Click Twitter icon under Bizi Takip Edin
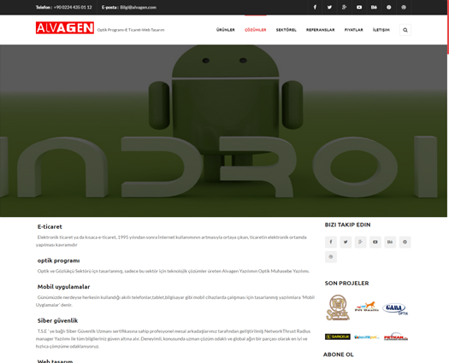Viewport: 449px width, 363px height. point(346,242)
